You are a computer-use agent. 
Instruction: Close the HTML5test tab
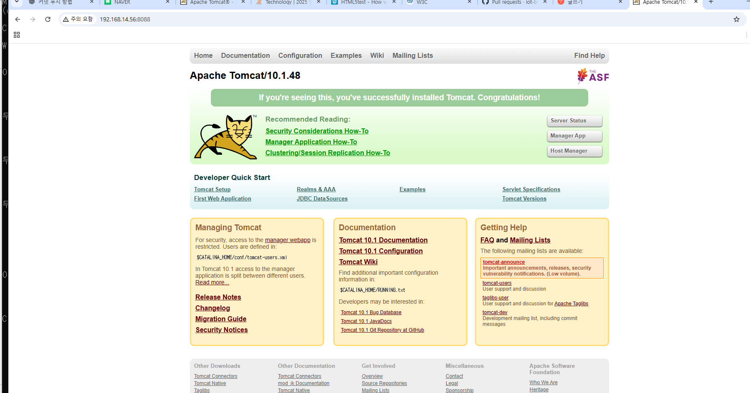point(394,2)
